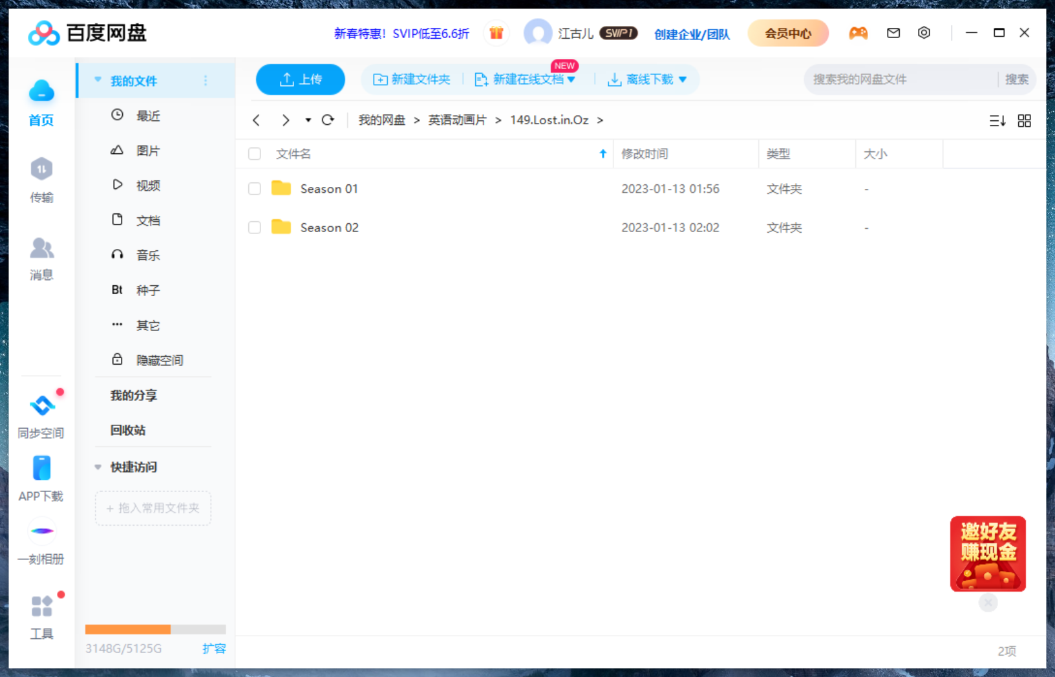Open the 离线下载 dropdown menu
This screenshot has height=677, width=1055.
pyautogui.click(x=684, y=79)
